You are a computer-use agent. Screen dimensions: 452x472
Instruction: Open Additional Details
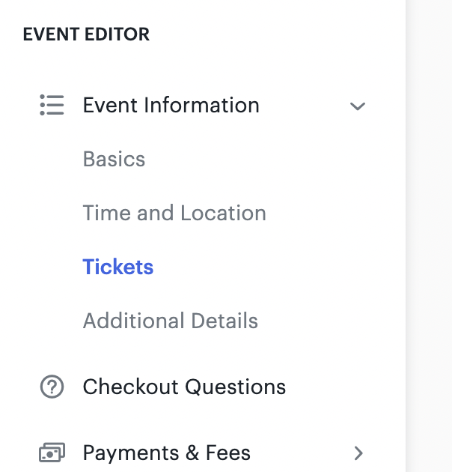[x=171, y=321]
